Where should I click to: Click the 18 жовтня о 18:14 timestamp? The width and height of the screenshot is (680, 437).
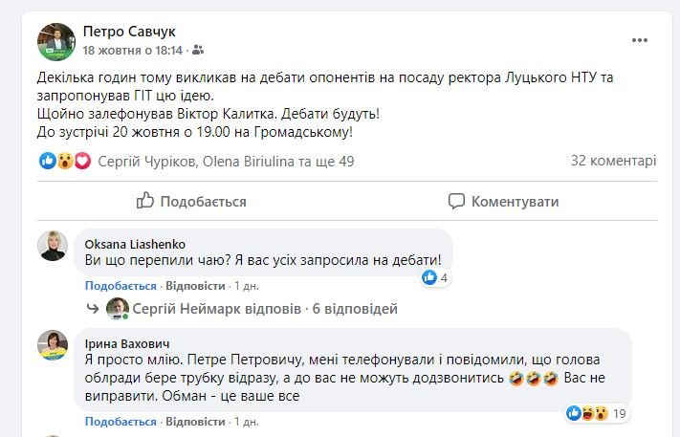coord(132,50)
